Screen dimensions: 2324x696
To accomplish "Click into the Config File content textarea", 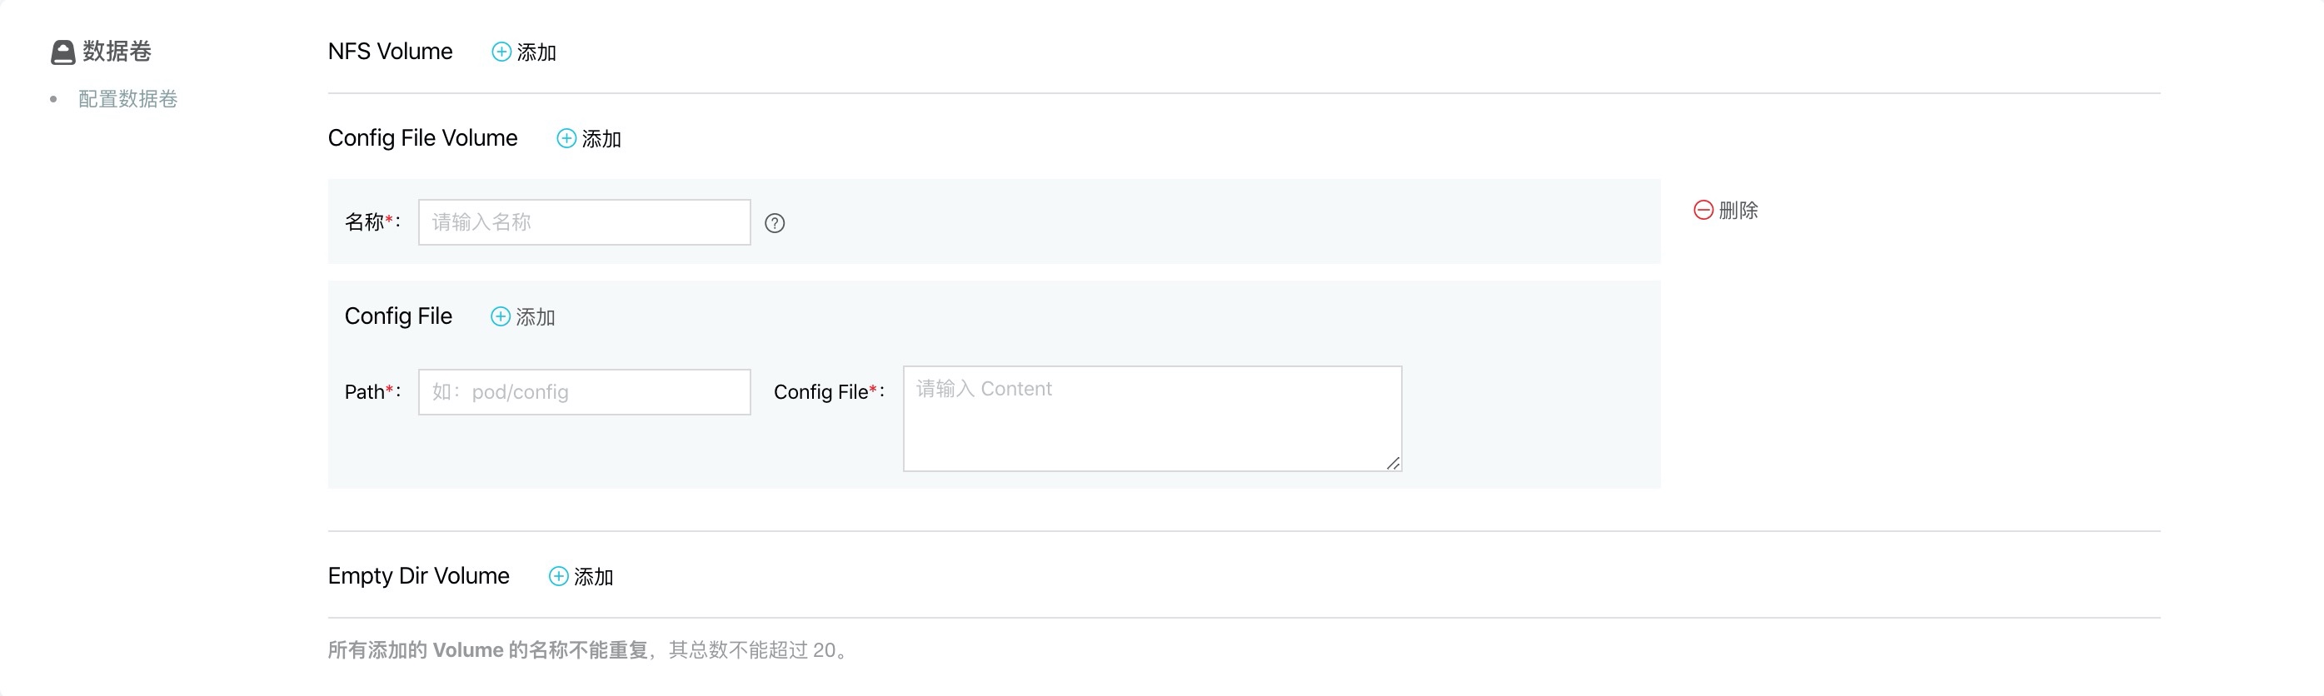I will point(1152,418).
